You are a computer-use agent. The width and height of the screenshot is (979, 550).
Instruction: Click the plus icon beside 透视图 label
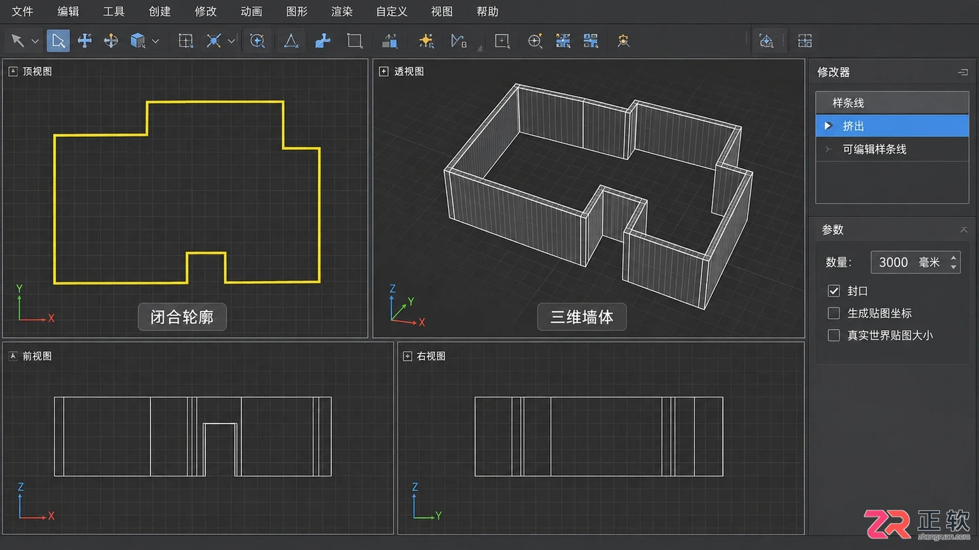pos(383,71)
